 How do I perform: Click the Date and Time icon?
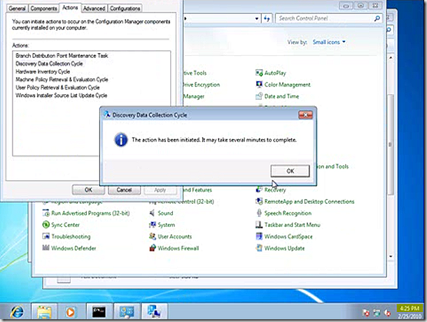[x=259, y=96]
